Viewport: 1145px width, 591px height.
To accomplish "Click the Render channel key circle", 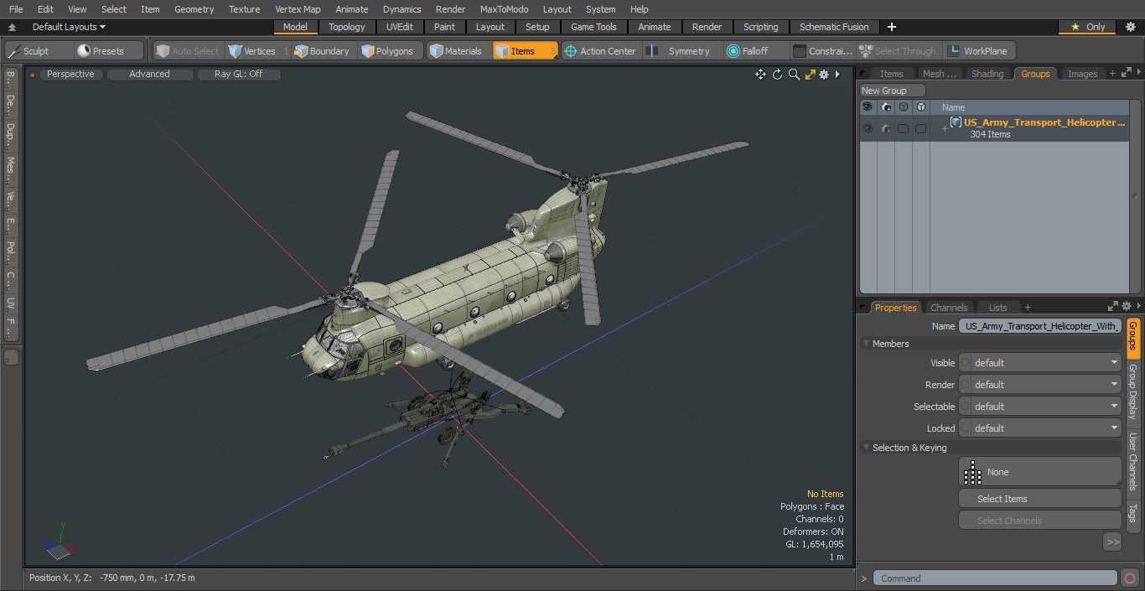I will (x=965, y=385).
